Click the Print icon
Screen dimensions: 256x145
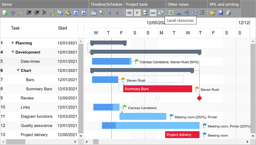point(228,13)
